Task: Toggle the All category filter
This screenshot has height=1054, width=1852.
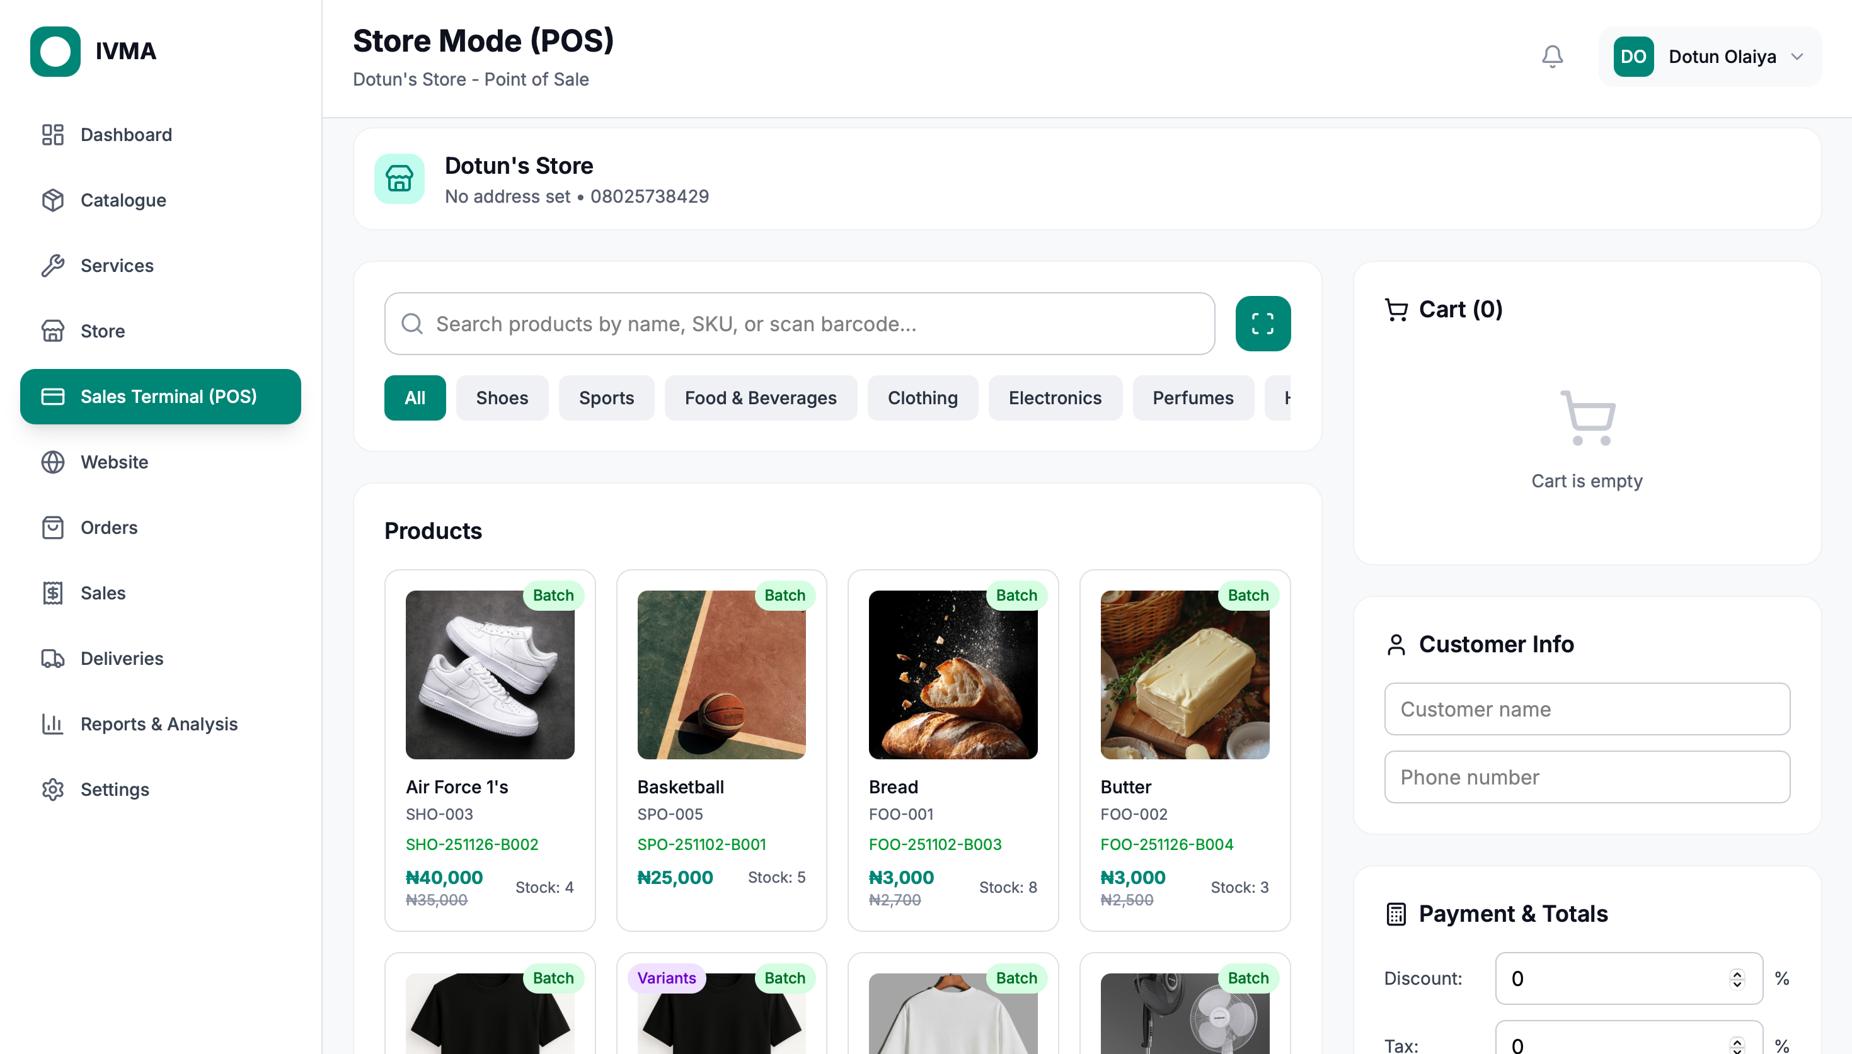Action: pos(415,397)
